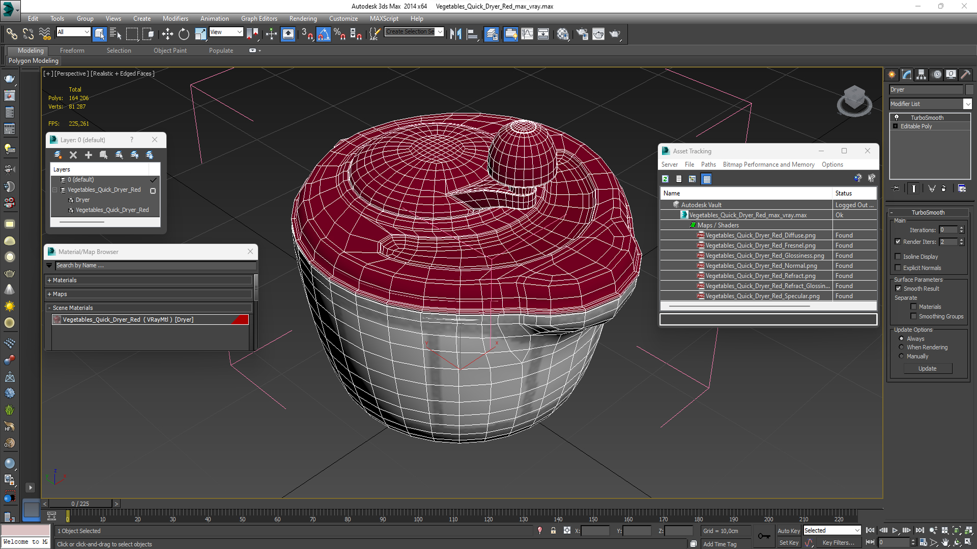Collapse the TurboSmooth rollout
Screen dimensions: 977x549
point(928,212)
